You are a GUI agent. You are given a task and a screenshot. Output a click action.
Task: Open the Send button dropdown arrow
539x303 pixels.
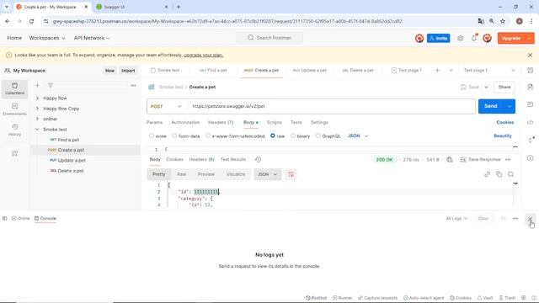click(x=509, y=107)
